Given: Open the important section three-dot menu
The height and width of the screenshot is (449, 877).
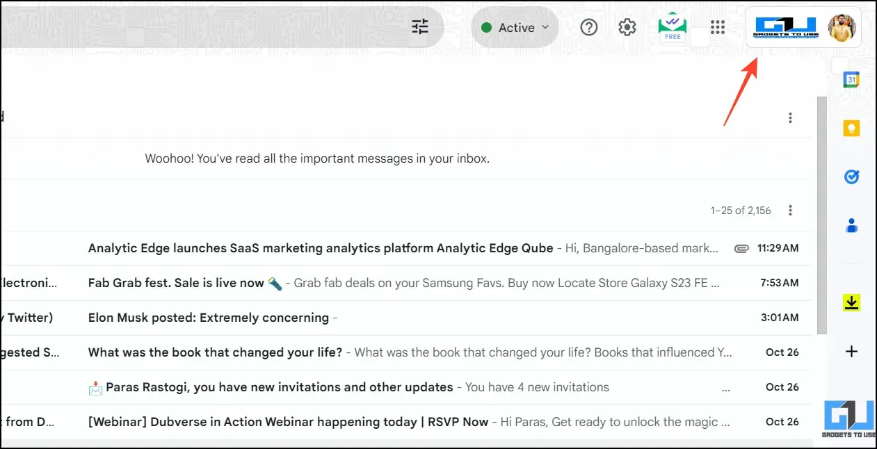Looking at the screenshot, I should (x=790, y=118).
